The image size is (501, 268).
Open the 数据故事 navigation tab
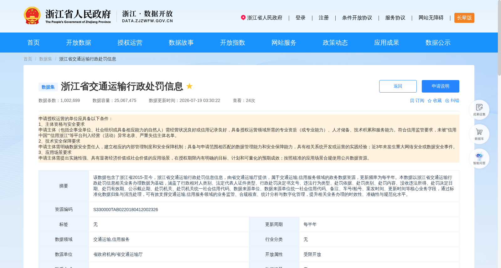pyautogui.click(x=181, y=43)
